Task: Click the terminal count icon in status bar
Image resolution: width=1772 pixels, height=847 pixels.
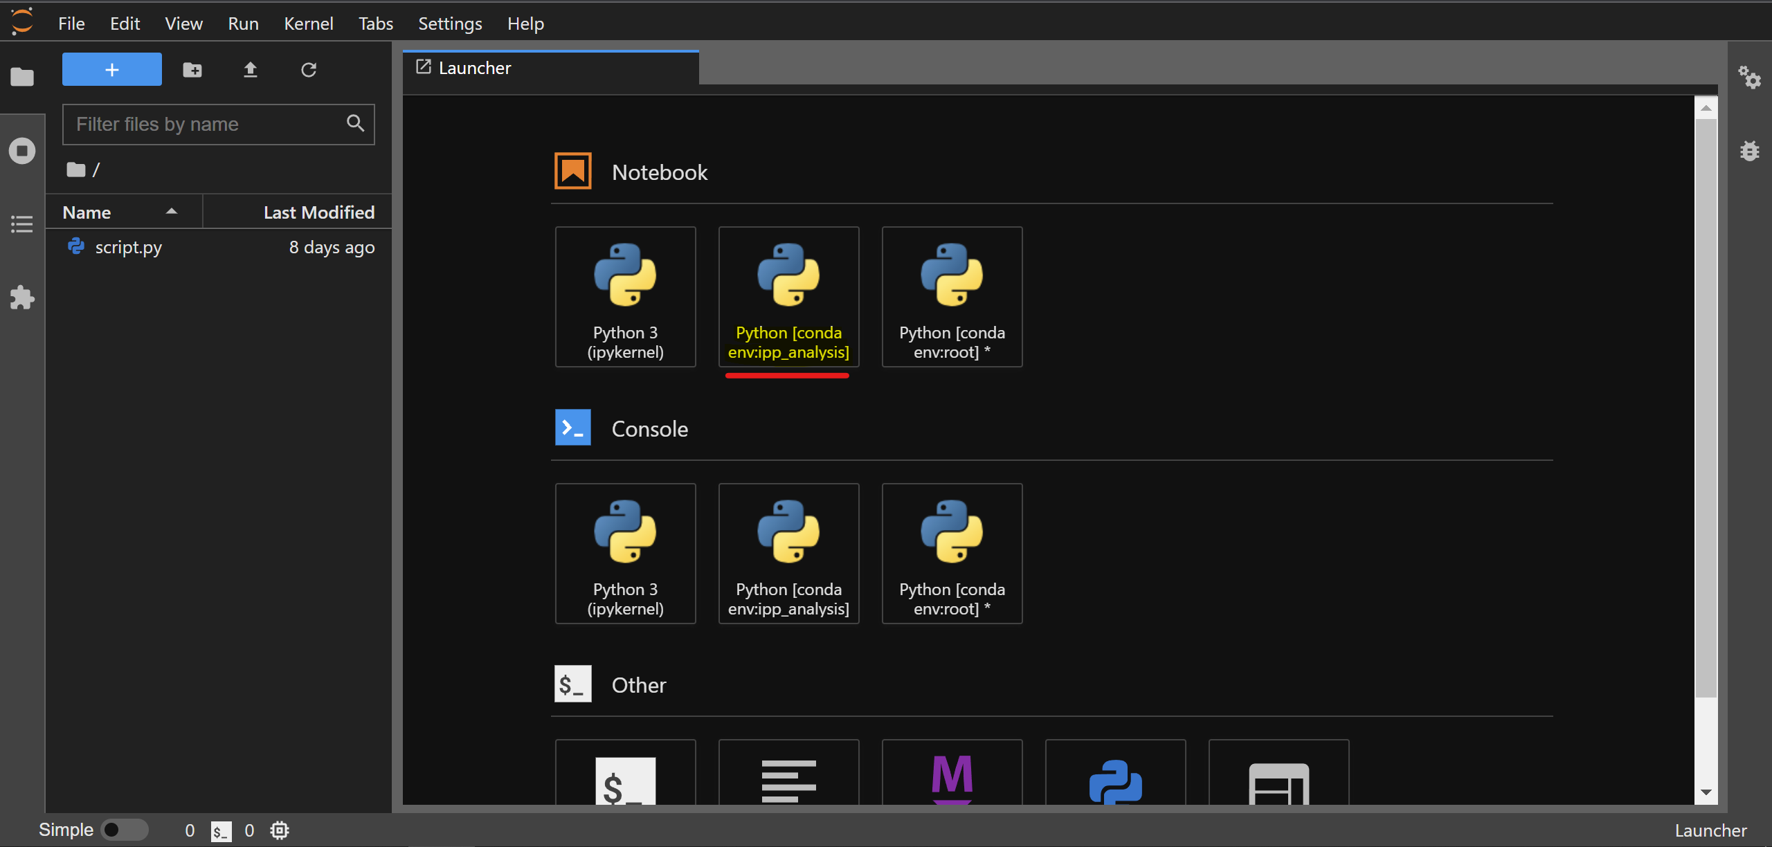Action: point(221,830)
